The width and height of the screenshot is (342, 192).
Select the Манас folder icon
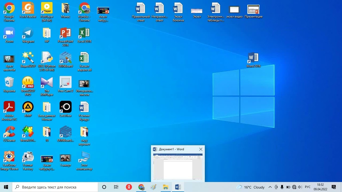click(x=65, y=11)
